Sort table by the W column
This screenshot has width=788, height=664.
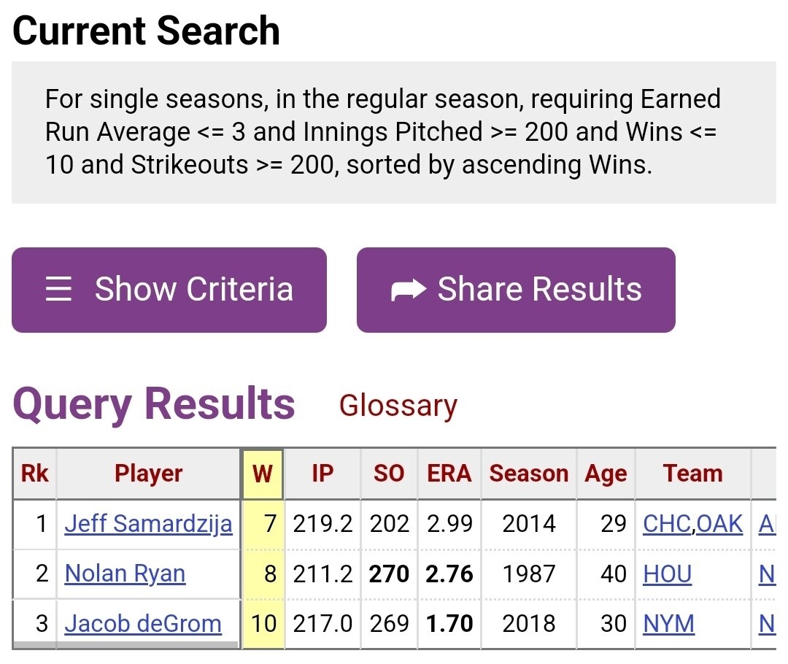pos(262,474)
